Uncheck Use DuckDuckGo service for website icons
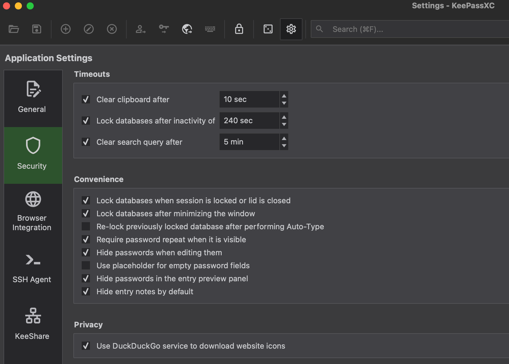The height and width of the screenshot is (364, 509). coord(86,346)
